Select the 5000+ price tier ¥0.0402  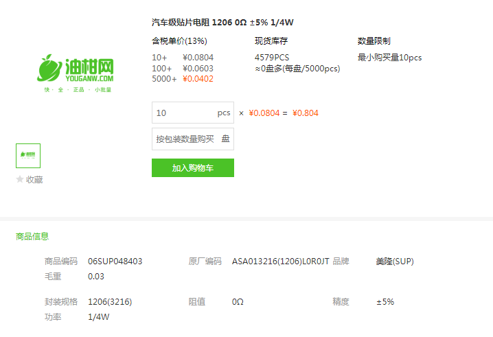click(x=183, y=79)
